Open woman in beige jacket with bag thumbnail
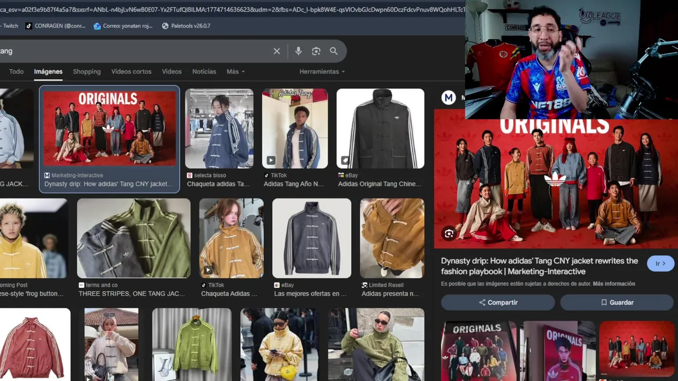Image resolution: width=678 pixels, height=381 pixels. (x=111, y=344)
